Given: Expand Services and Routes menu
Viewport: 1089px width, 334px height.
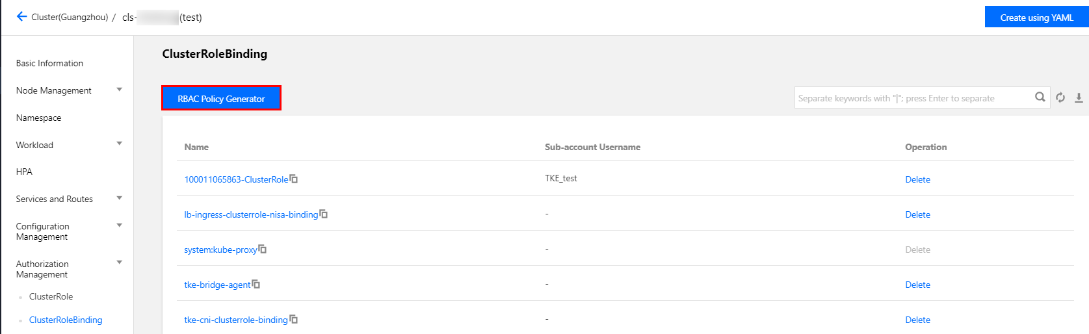Looking at the screenshot, I should pos(119,198).
